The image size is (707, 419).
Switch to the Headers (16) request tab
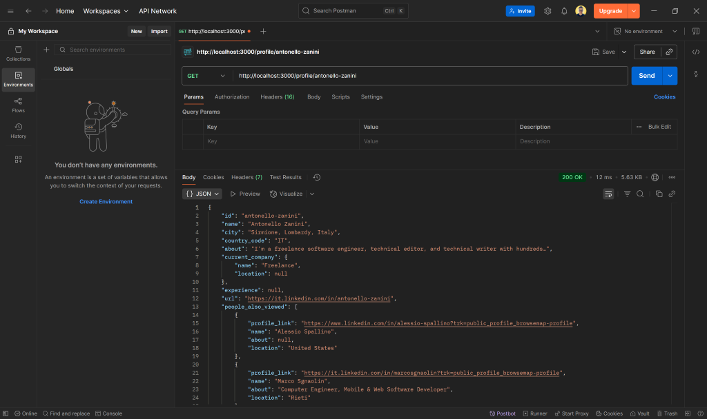pyautogui.click(x=277, y=97)
